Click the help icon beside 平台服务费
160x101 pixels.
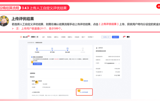tap(102, 72)
